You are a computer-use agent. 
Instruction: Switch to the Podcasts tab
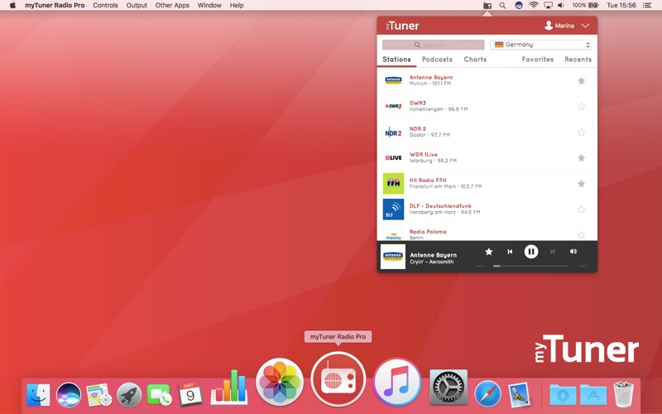[x=437, y=60]
